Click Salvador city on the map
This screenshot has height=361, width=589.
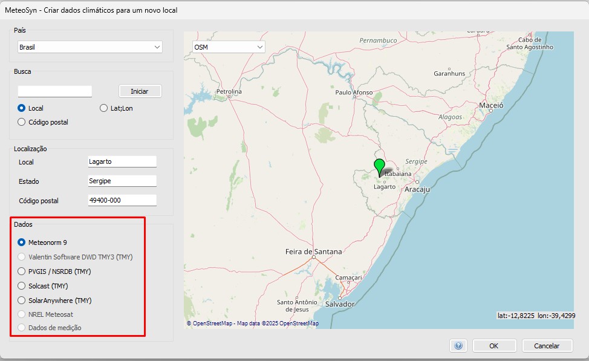tap(339, 304)
